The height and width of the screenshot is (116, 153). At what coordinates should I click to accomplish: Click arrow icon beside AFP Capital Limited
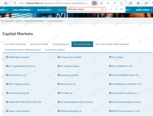coord(7,84)
